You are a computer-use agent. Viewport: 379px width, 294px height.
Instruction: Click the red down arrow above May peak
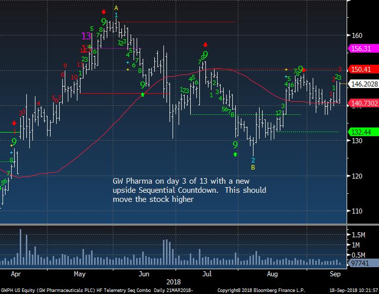click(104, 12)
